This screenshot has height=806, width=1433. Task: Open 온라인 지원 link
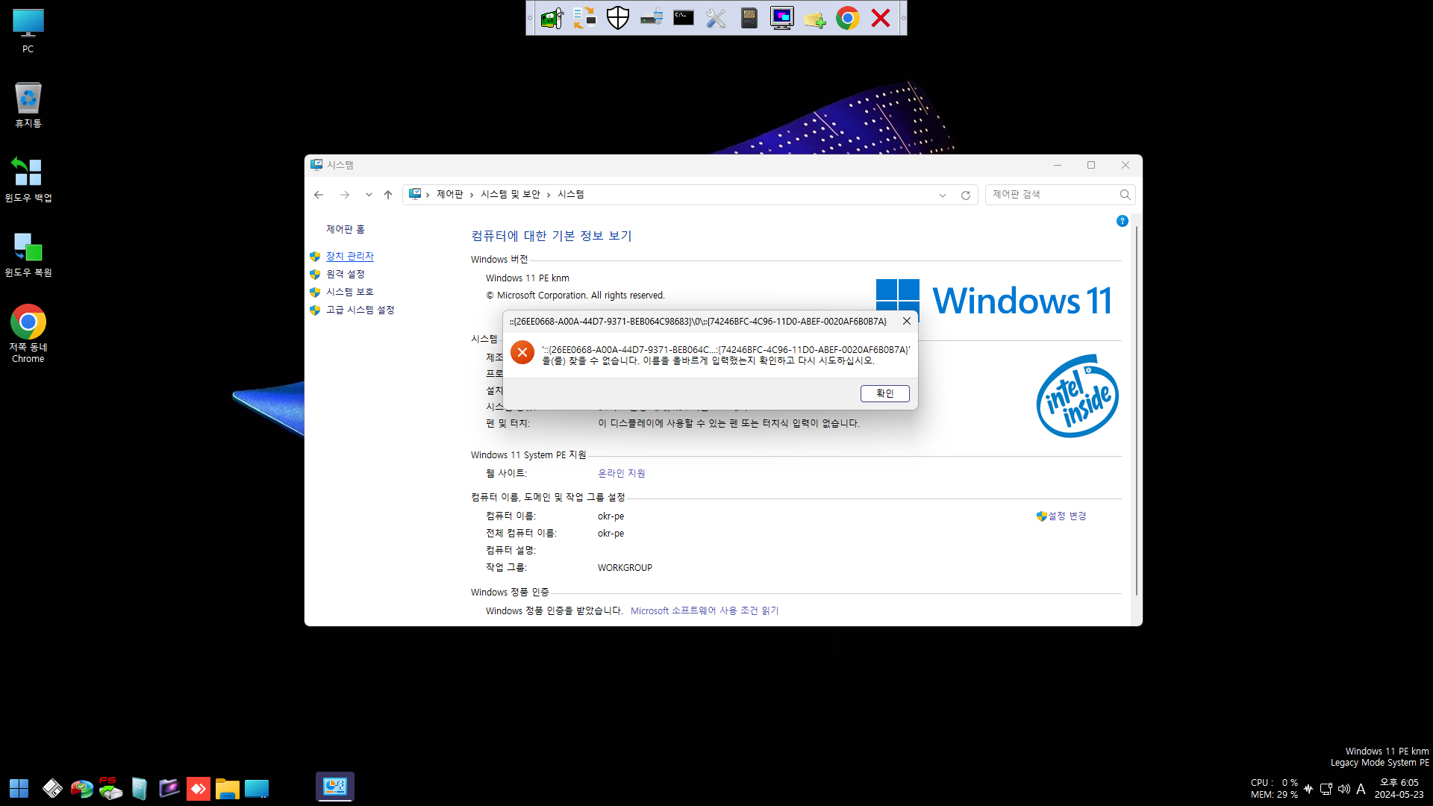(x=620, y=473)
